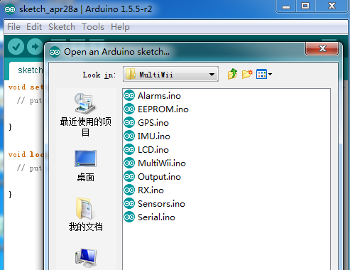Minimize the Arduino main window
Screen dimensions: 350x270
[x=285, y=6]
